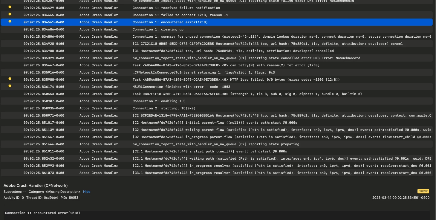This screenshot has height=220, width=436.
Task: Click the yellow dot on the highlighted "encountered error(12:8)" row
Action: click(10, 21)
